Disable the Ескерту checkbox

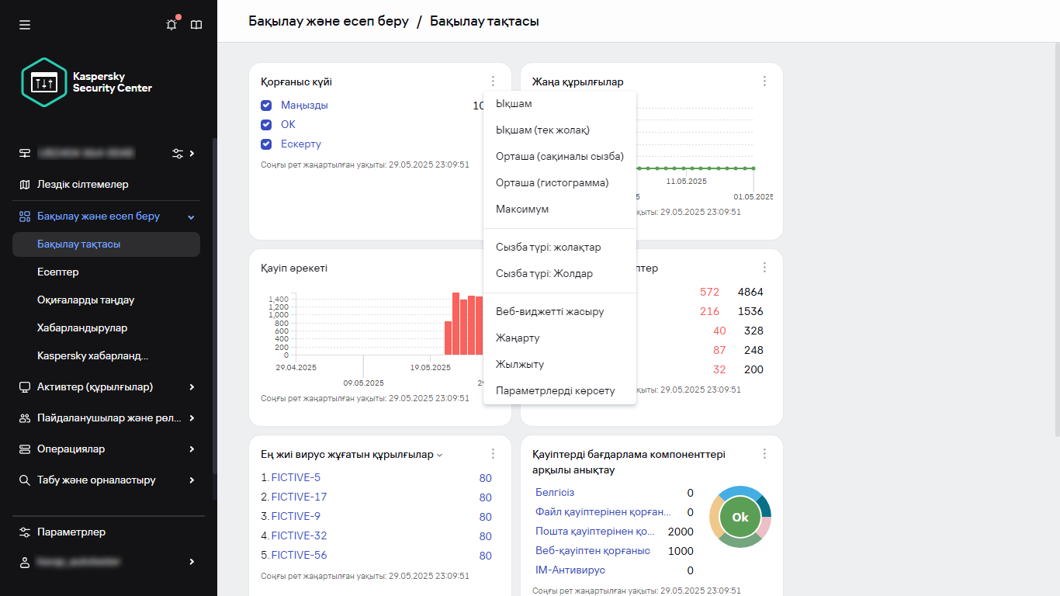(266, 144)
